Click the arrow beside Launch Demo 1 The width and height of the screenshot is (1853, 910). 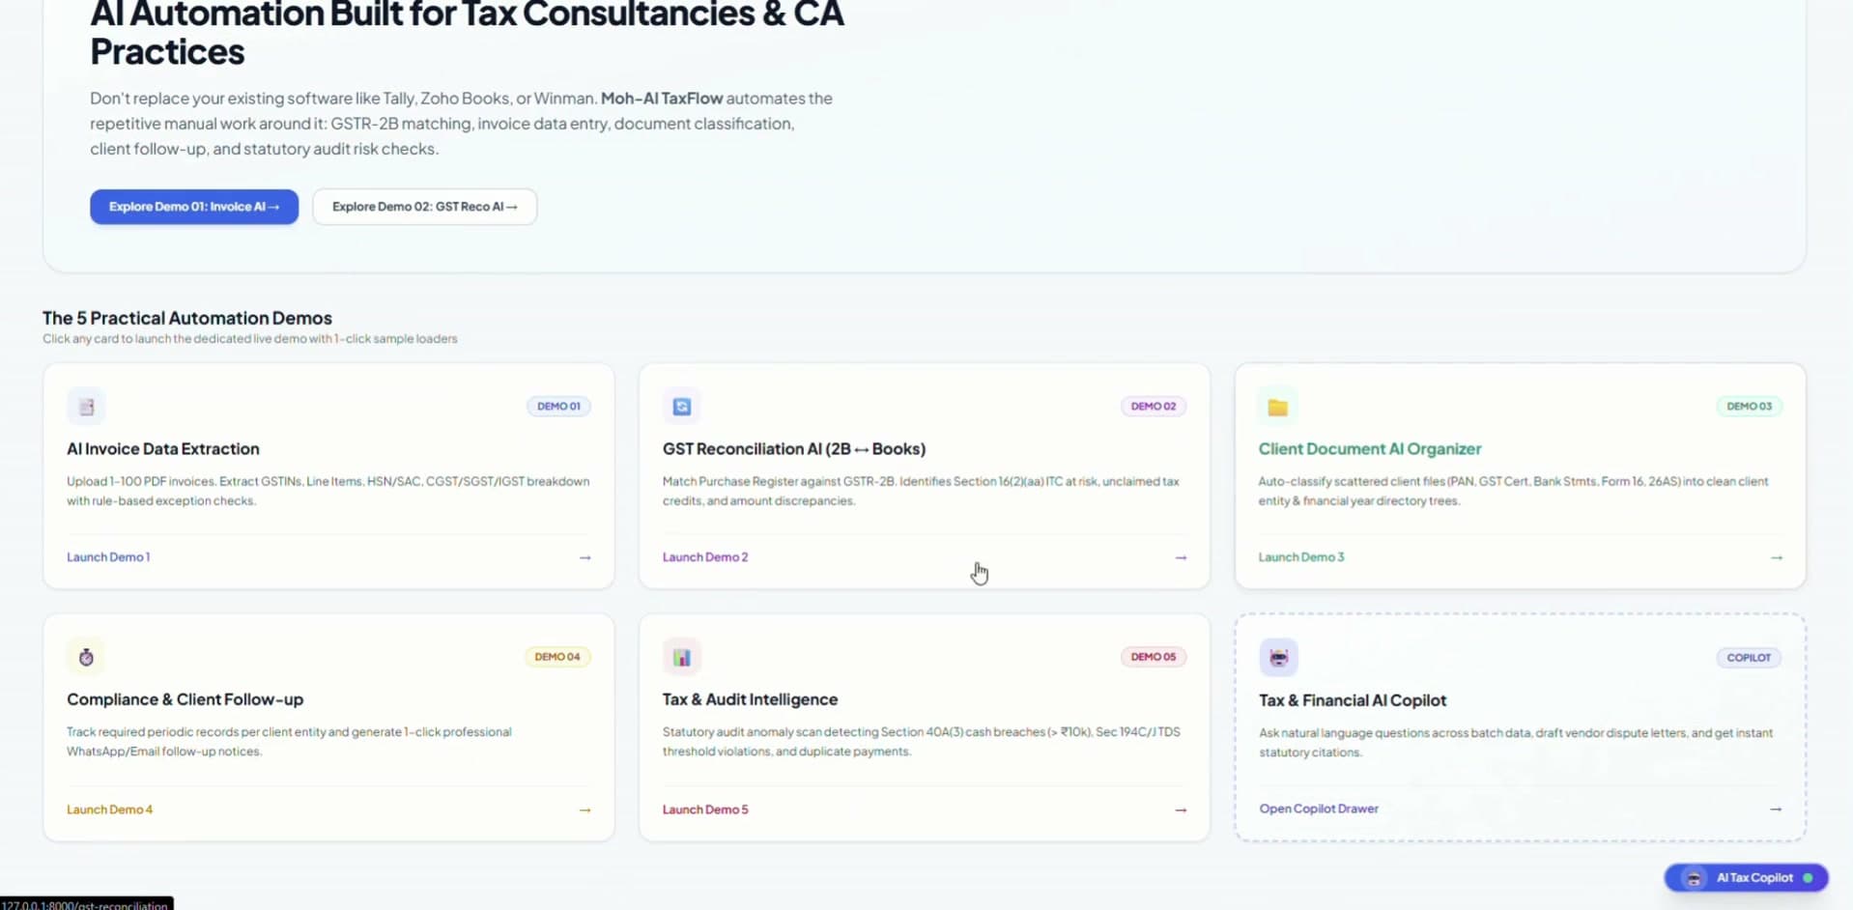584,557
